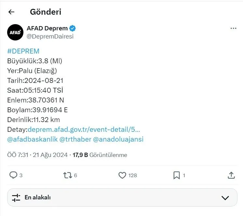Click the post timestamp ÖÖ 7:31

coord(18,155)
